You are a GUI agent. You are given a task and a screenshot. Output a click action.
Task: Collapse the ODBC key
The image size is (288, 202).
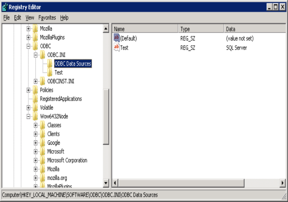[28, 46]
